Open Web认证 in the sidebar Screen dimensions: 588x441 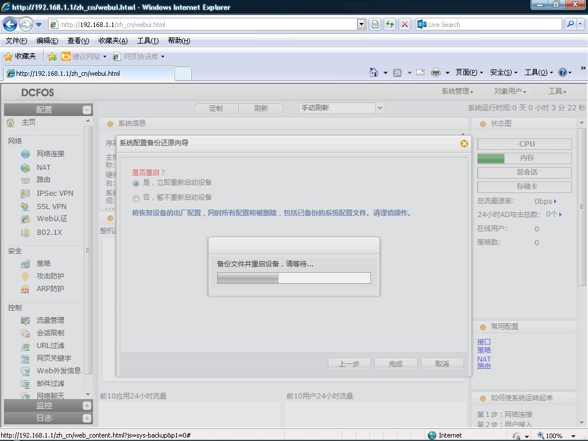click(x=52, y=219)
